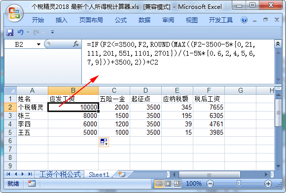
Task: Insert a new worksheet tab icon
Action: pos(122,174)
